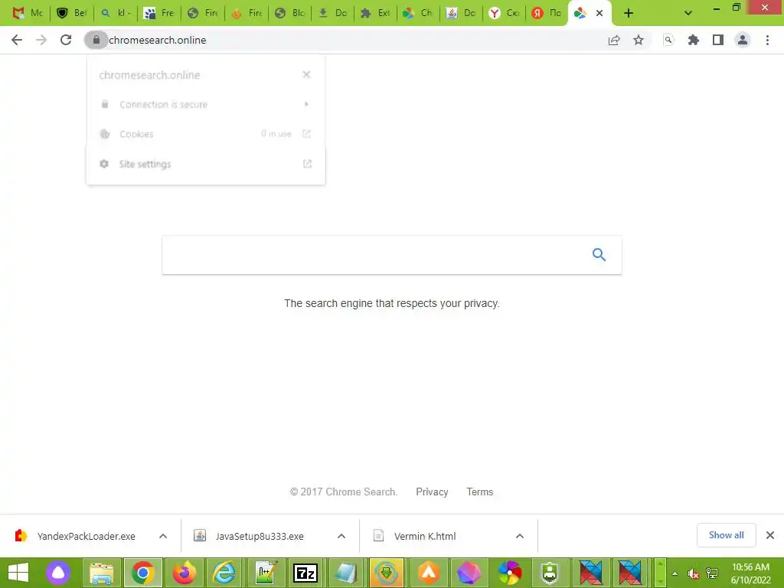Switch to the Java 'Do' tab
The height and width of the screenshot is (588, 784).
[x=462, y=13]
